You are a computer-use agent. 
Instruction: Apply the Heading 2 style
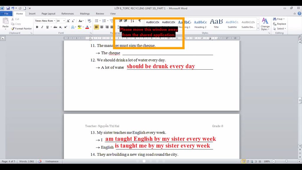tap(200, 24)
